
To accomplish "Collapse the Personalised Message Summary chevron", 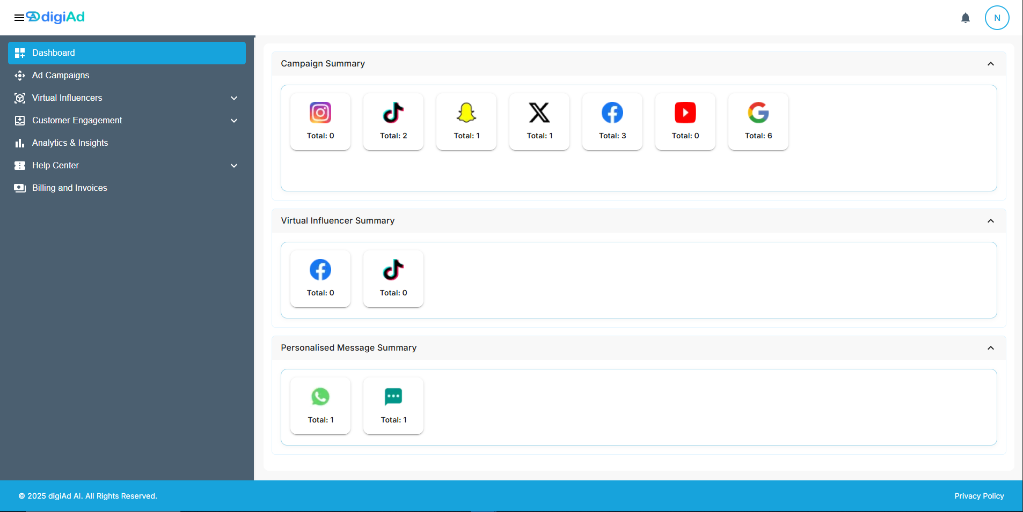I will (x=991, y=348).
